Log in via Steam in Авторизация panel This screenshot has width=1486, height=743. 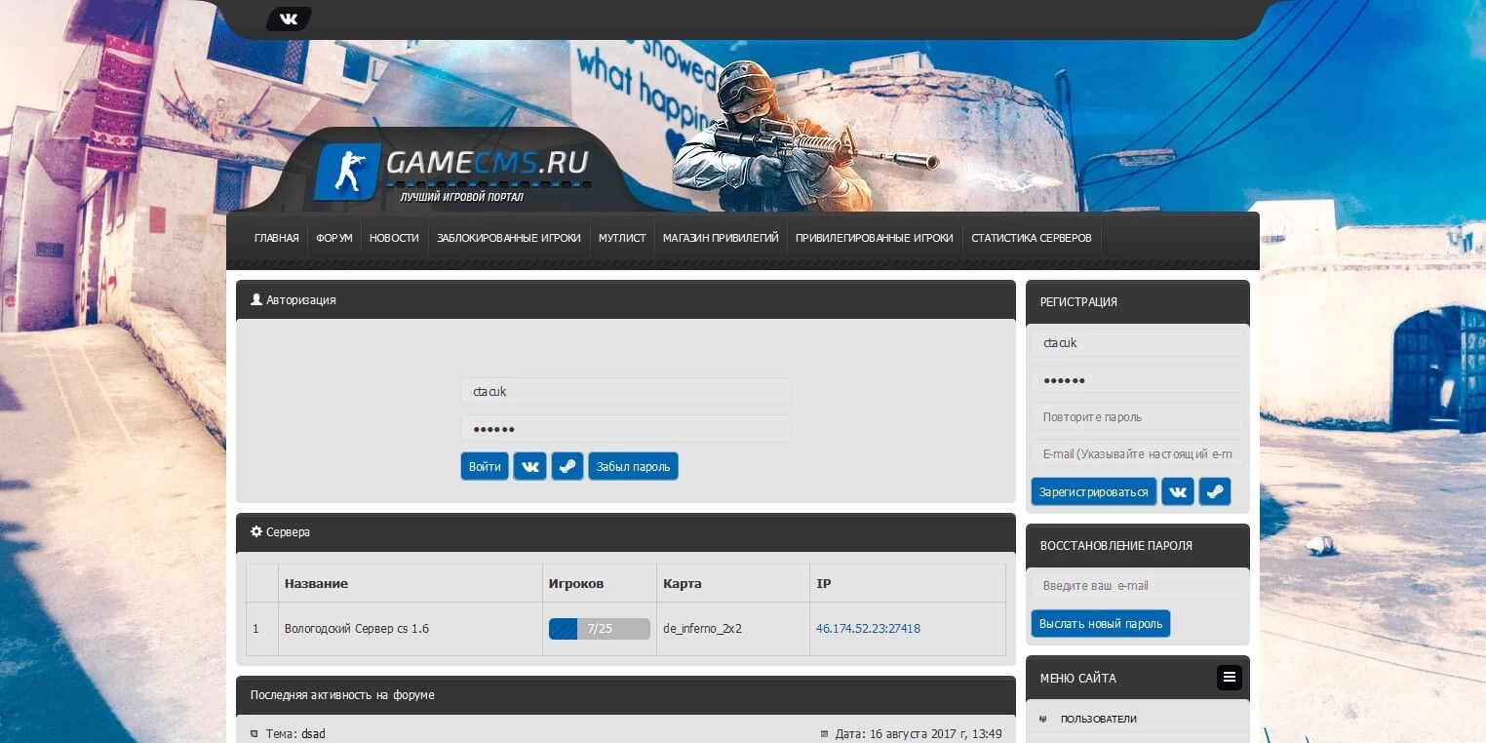pyautogui.click(x=567, y=466)
